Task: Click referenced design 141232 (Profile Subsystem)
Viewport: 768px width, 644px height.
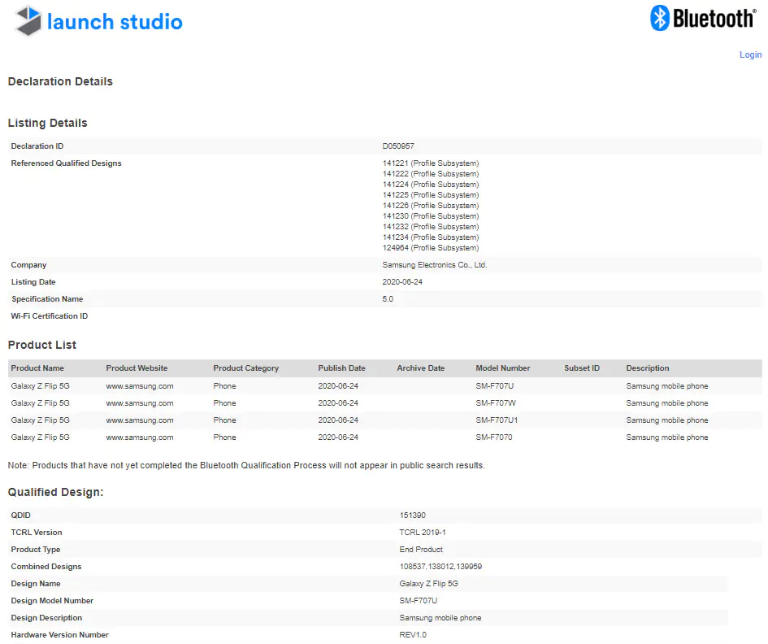Action: (x=431, y=226)
